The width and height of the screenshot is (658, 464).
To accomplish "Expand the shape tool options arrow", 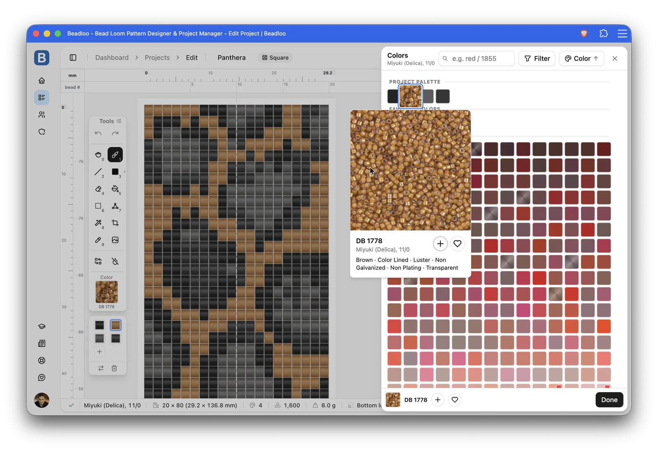I will tap(125, 172).
